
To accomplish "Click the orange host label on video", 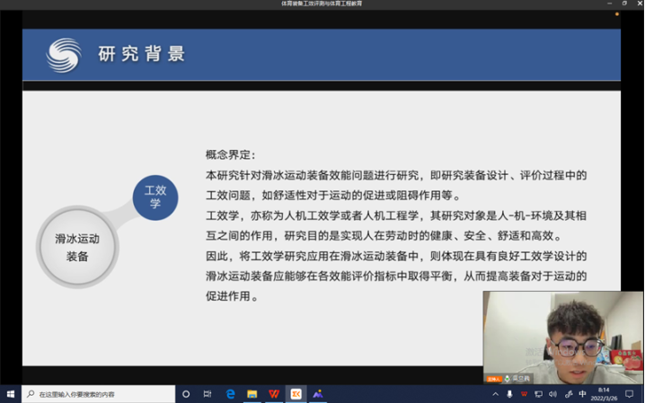I will [x=492, y=379].
